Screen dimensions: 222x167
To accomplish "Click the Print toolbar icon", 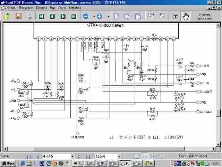I will (x=29, y=16).
